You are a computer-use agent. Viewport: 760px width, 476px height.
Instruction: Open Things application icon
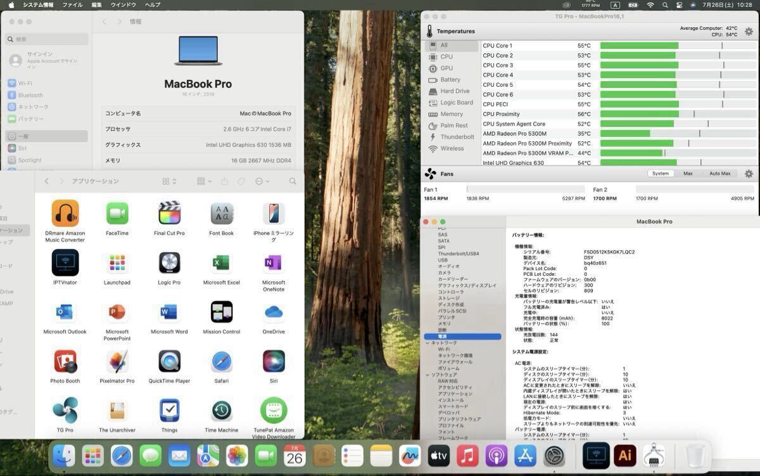(x=169, y=411)
